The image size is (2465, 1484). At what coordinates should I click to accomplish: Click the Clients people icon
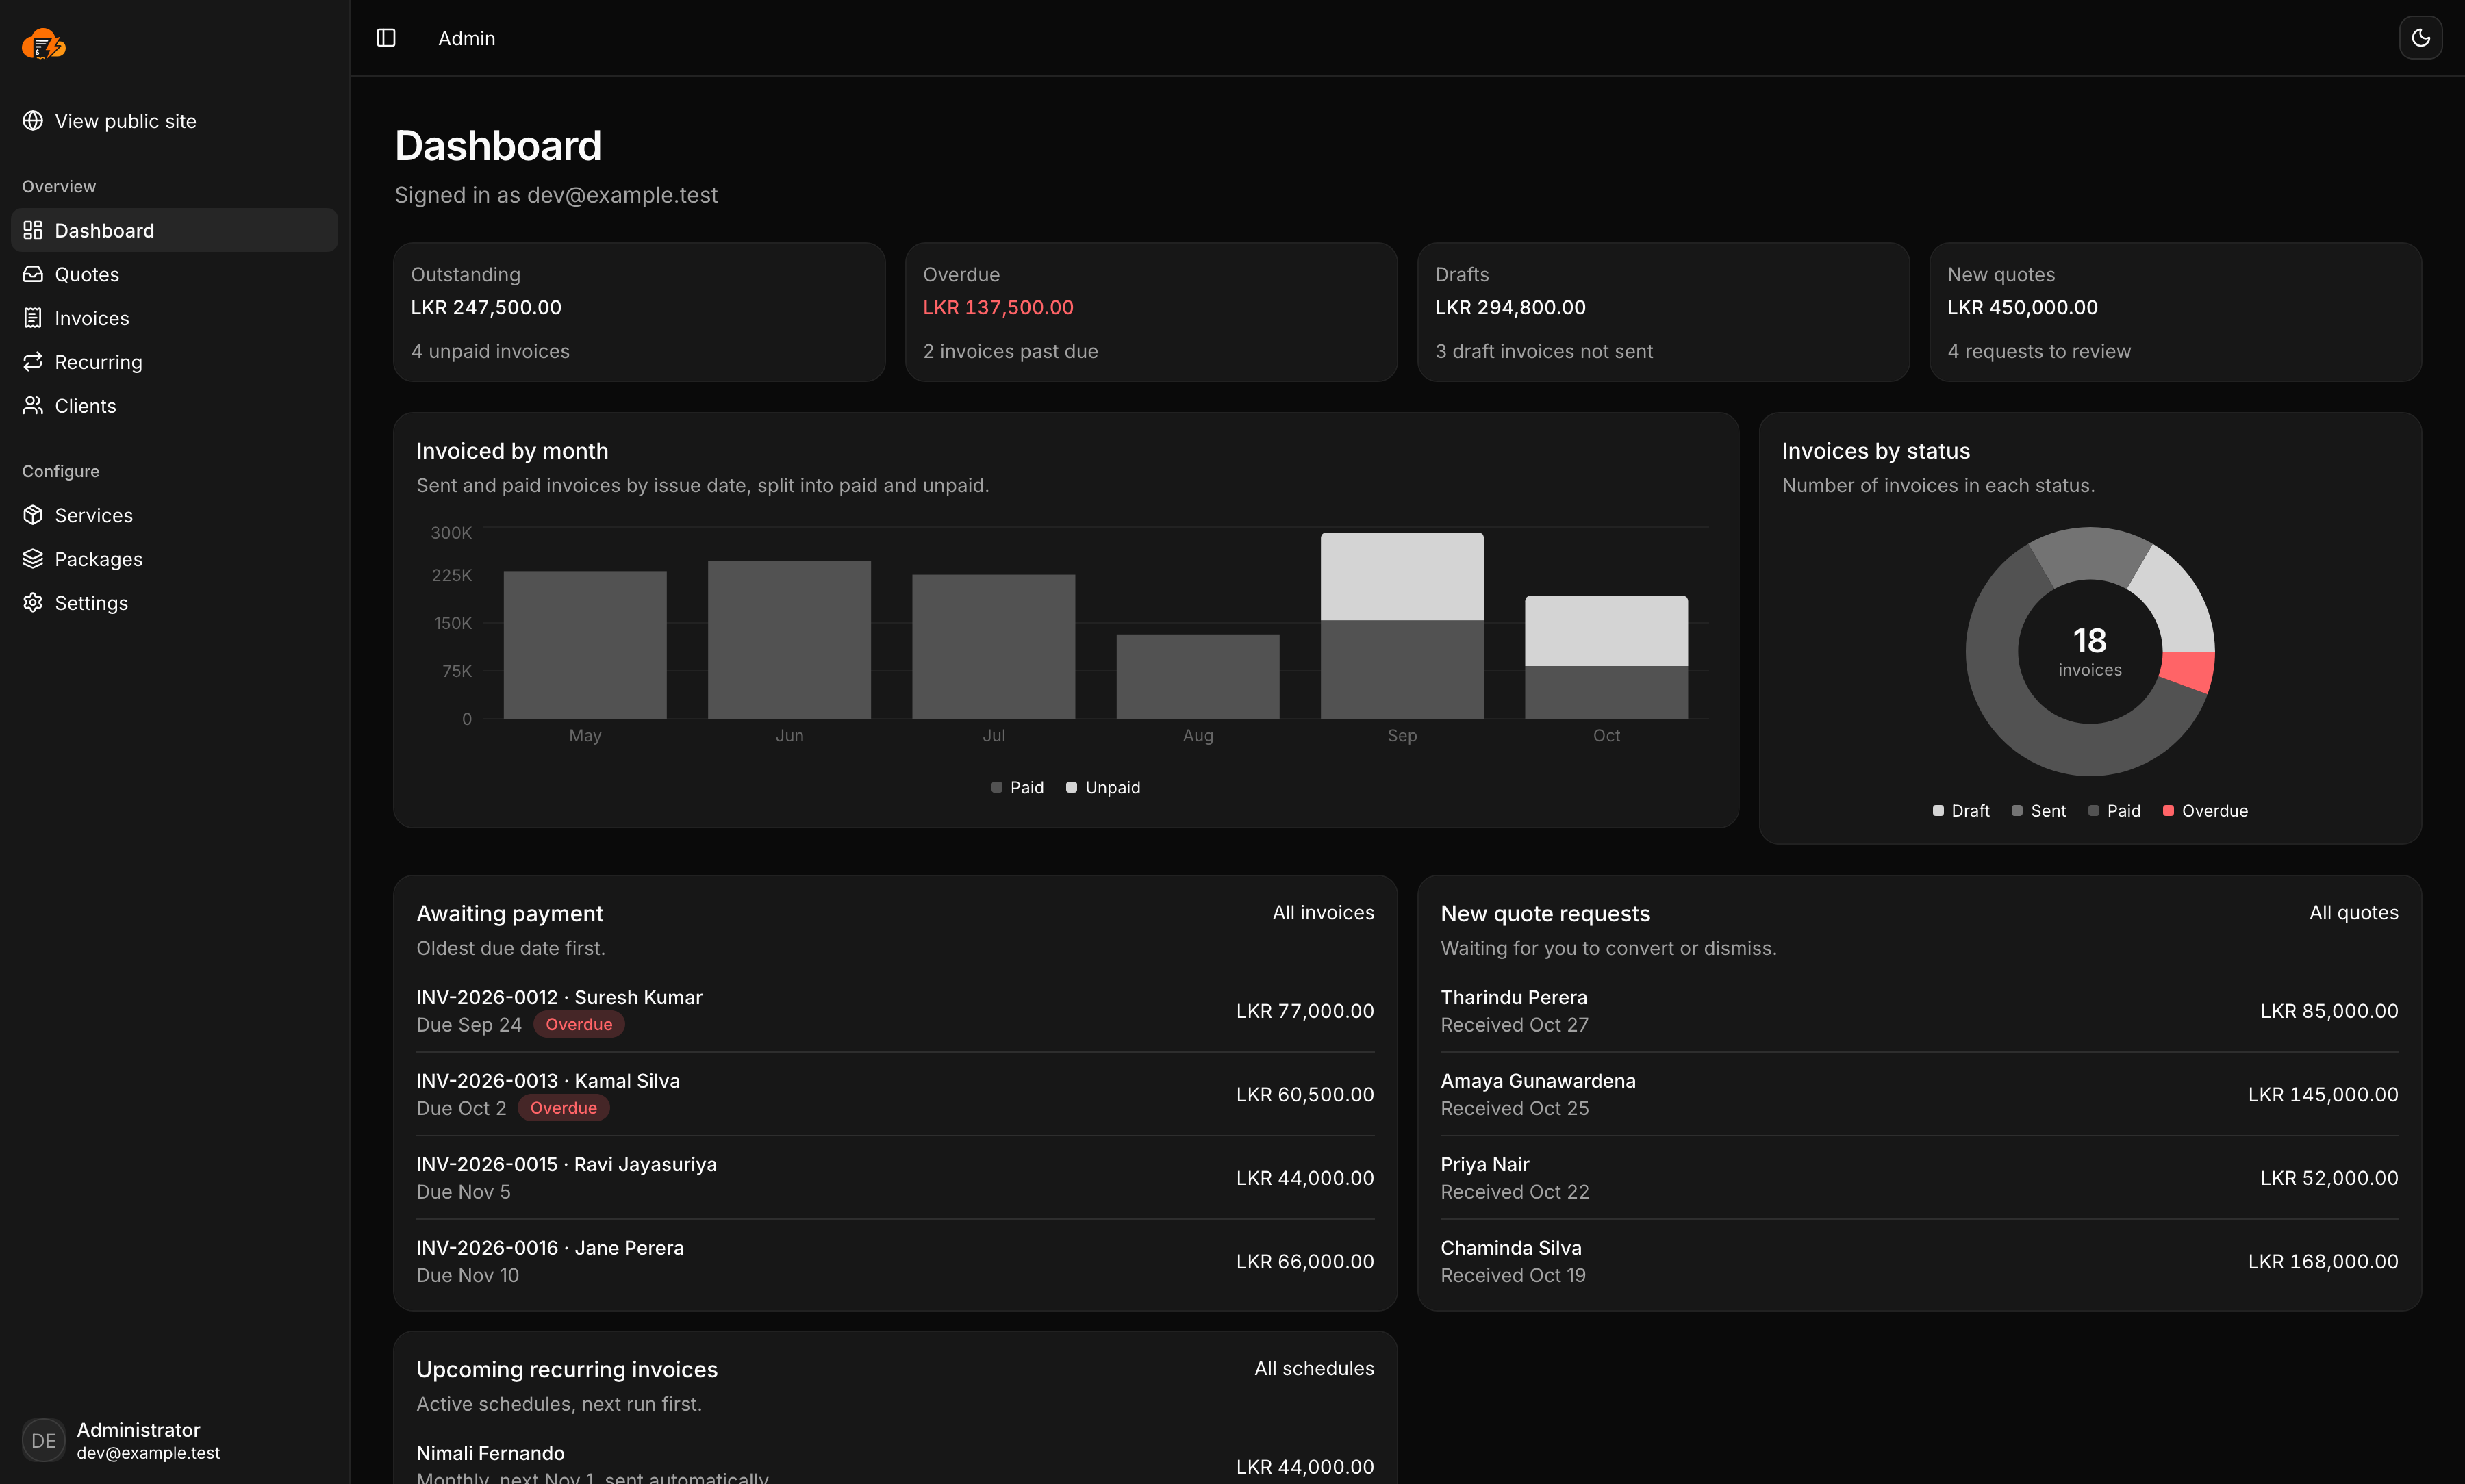[x=33, y=406]
